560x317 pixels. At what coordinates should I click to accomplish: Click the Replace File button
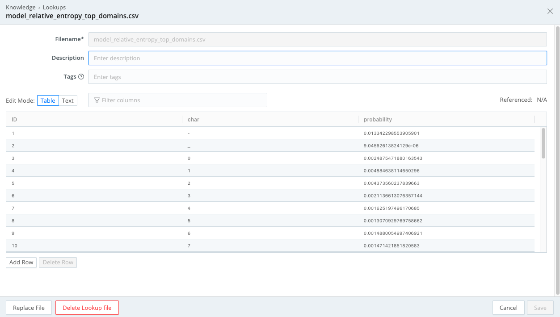pyautogui.click(x=29, y=308)
